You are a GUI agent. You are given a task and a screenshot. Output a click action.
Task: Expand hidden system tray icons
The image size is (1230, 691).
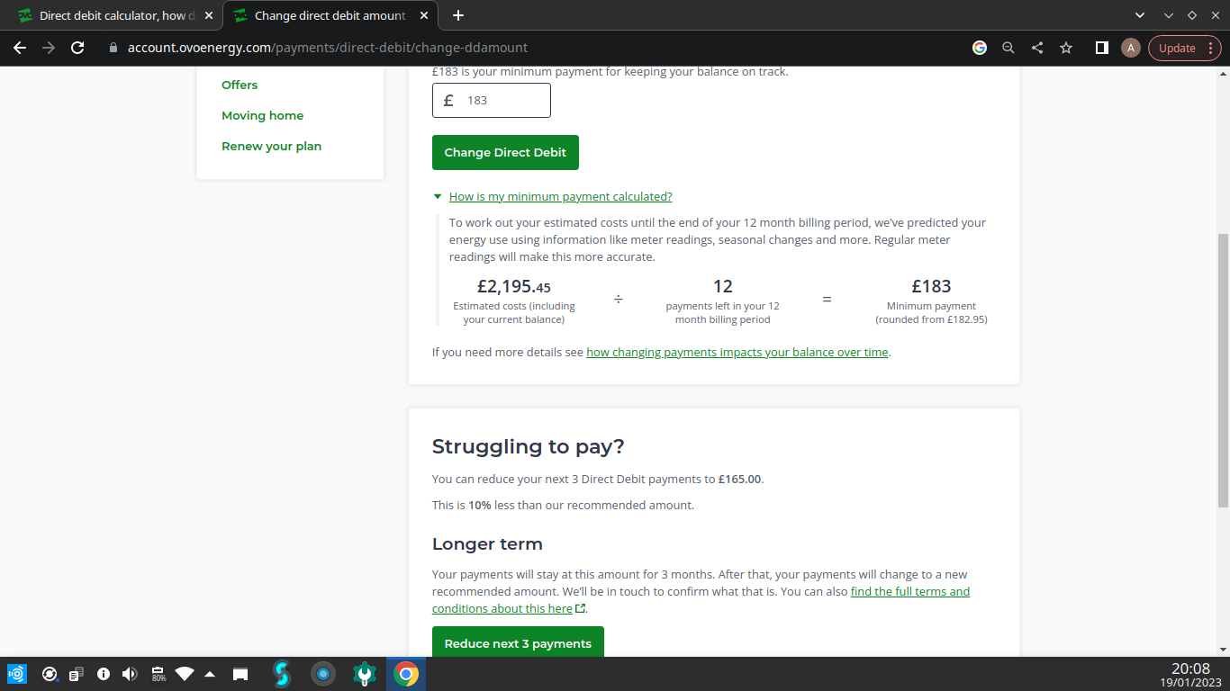(x=210, y=674)
